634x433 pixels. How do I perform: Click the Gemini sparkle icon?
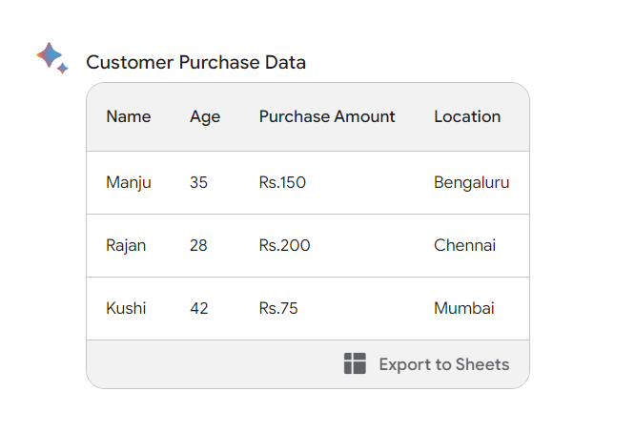point(51,57)
